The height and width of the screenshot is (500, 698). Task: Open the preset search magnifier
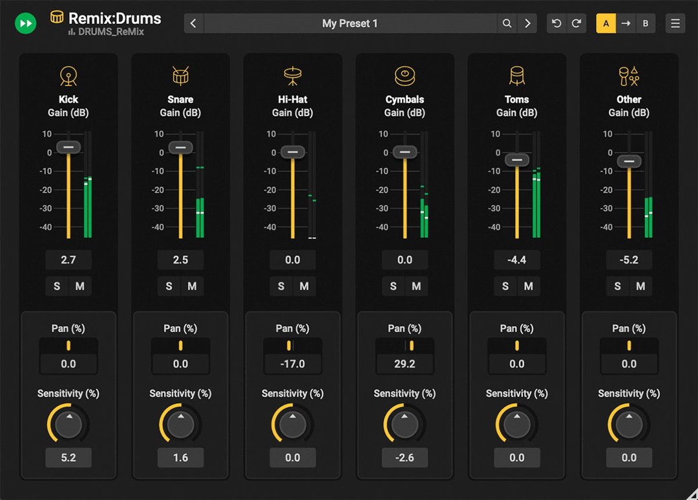[507, 23]
